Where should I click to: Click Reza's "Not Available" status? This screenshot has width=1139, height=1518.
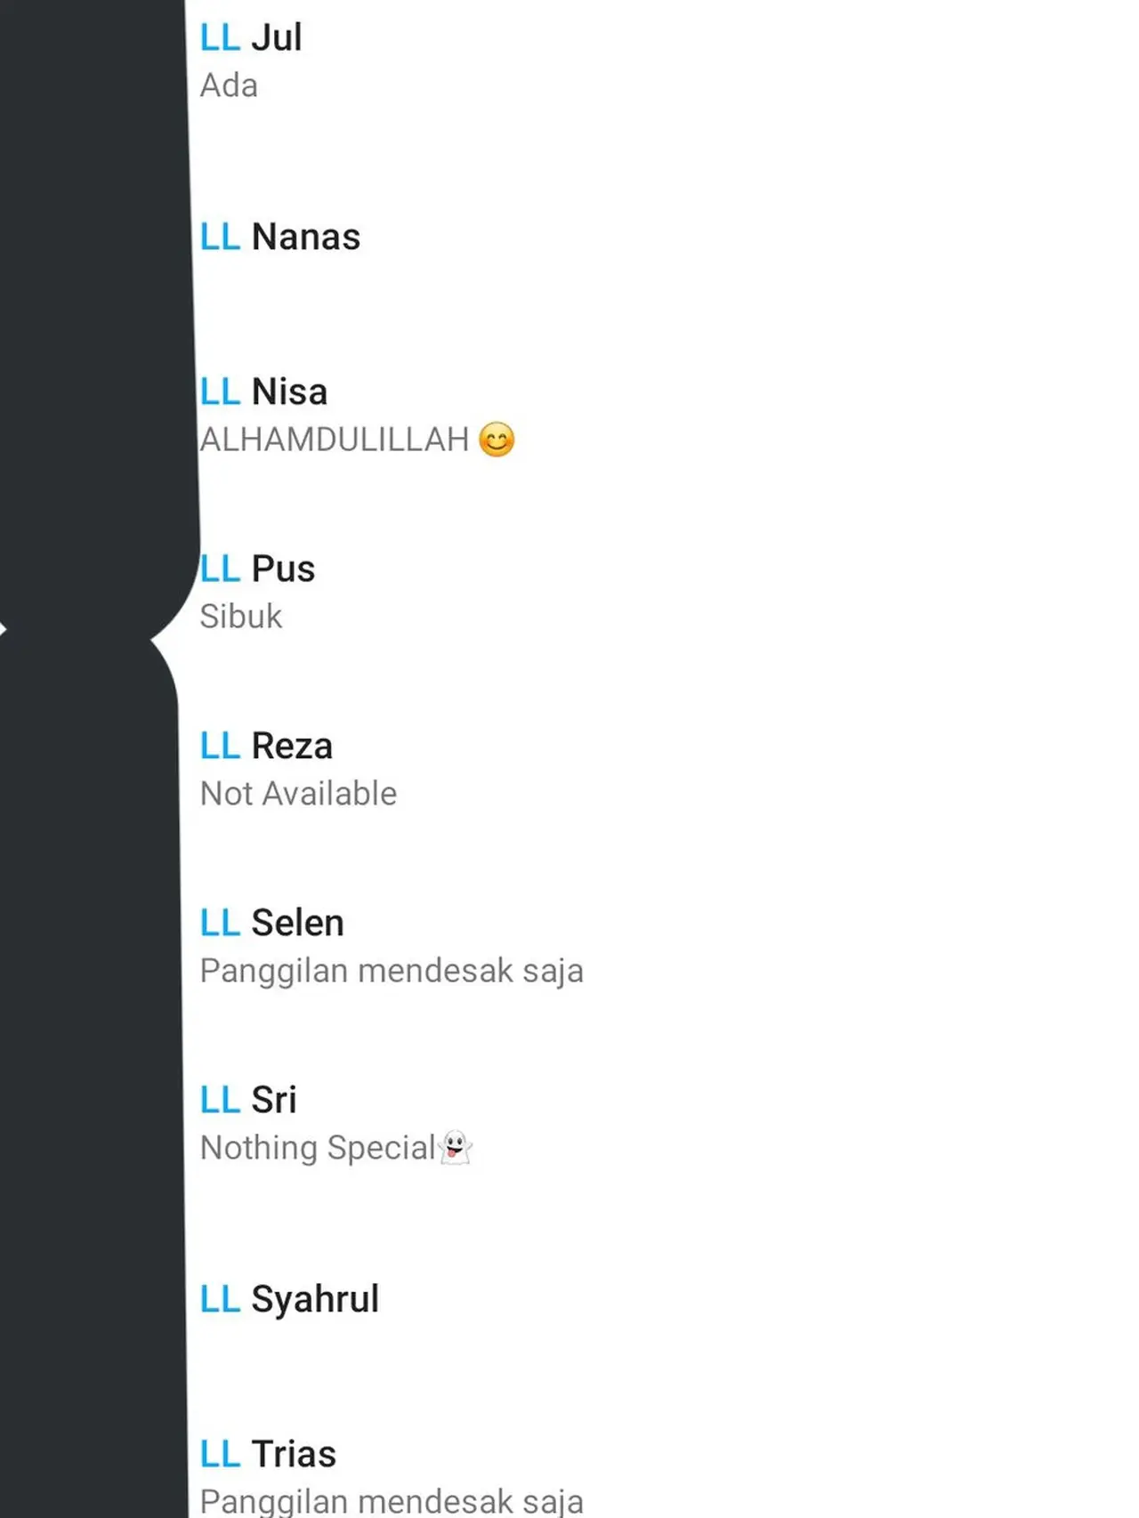coord(299,794)
